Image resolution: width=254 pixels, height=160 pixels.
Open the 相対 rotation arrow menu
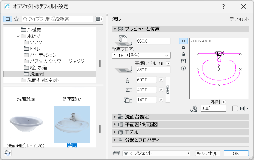click(224, 102)
